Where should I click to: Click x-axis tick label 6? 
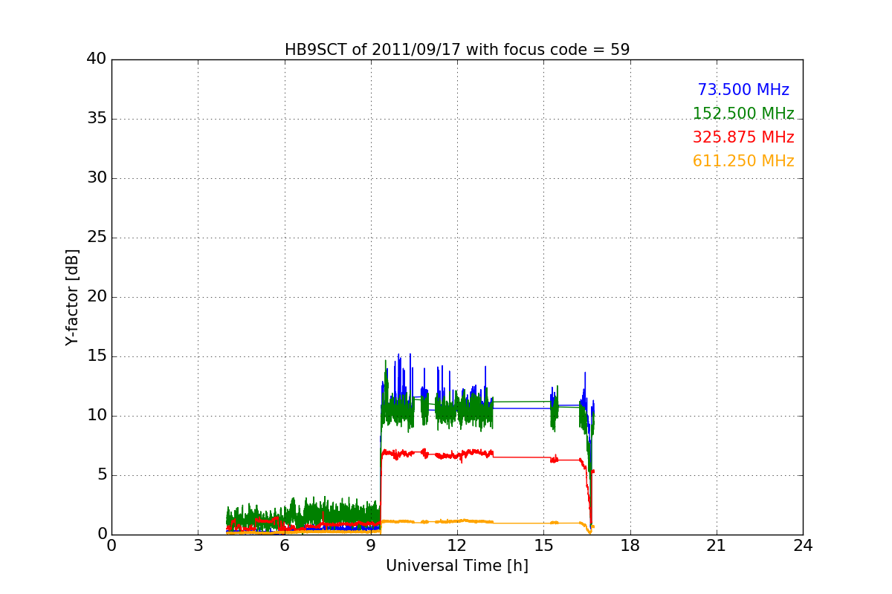click(x=284, y=546)
